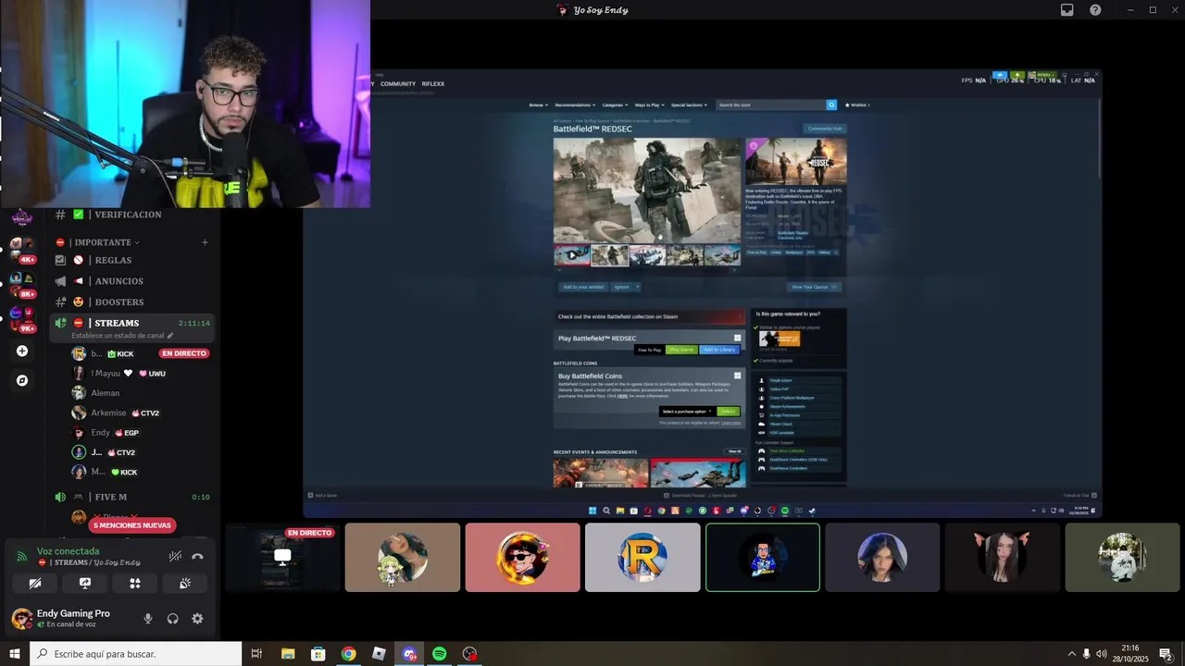Open the FIVE M voice channel
The width and height of the screenshot is (1185, 666).
tap(132, 497)
